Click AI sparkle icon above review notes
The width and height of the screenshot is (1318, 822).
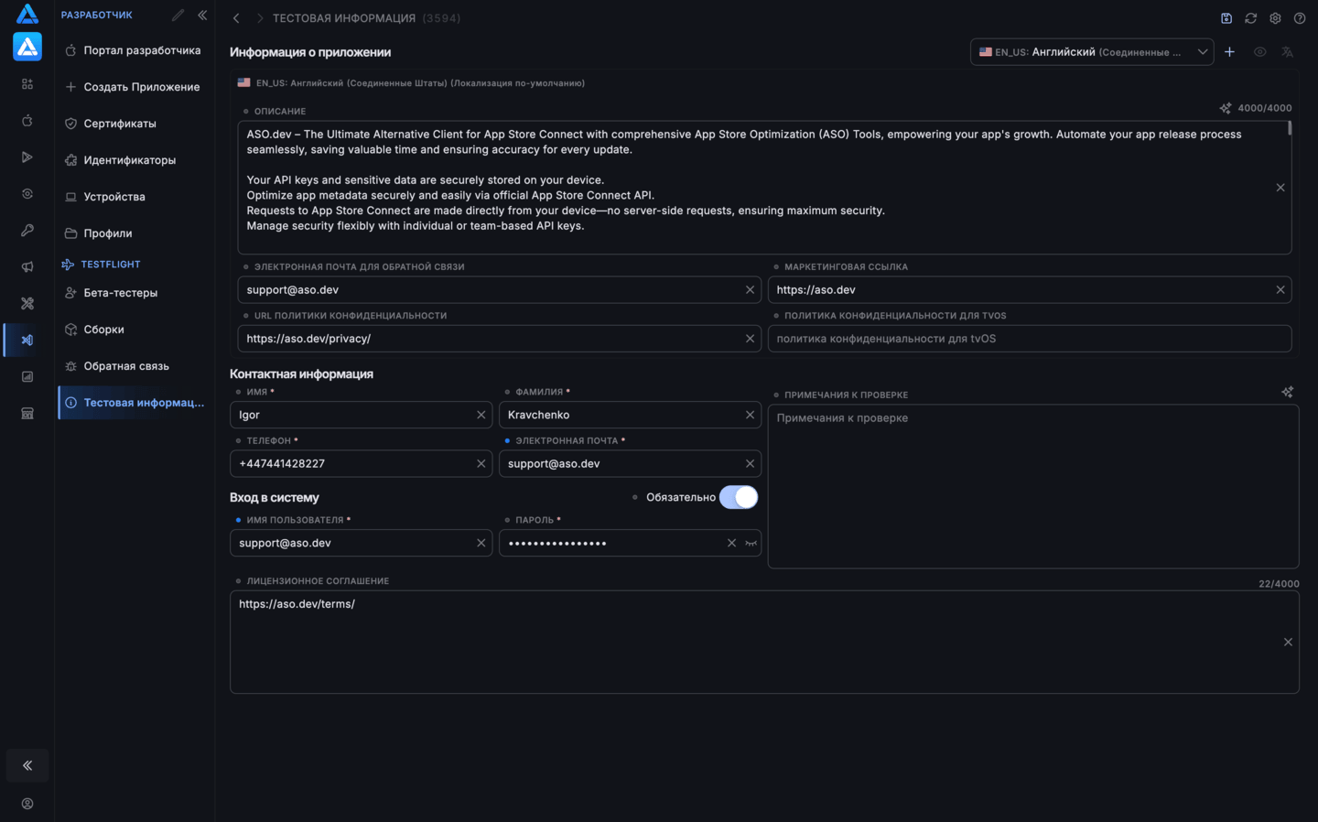tap(1288, 392)
